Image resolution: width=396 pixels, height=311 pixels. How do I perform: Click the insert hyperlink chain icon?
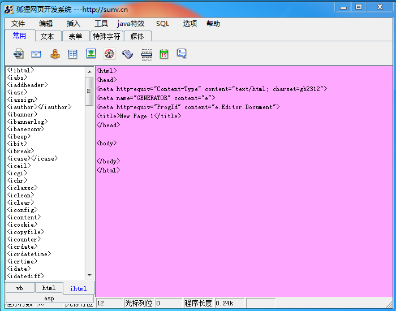(x=19, y=54)
